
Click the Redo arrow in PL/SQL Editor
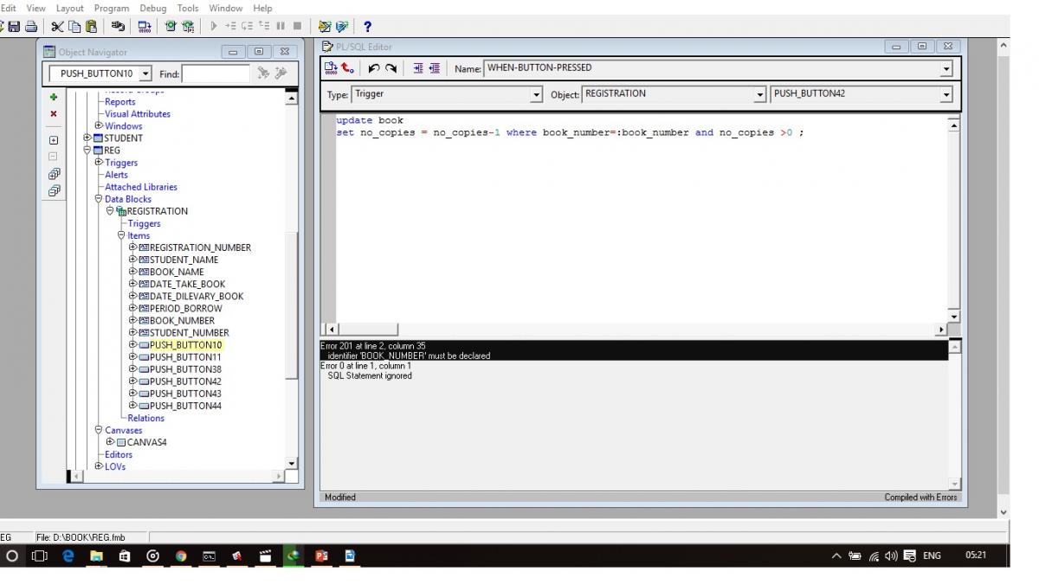tap(390, 68)
